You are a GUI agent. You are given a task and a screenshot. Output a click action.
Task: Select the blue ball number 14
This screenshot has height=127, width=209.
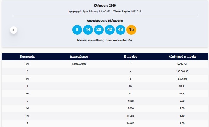point(88,30)
